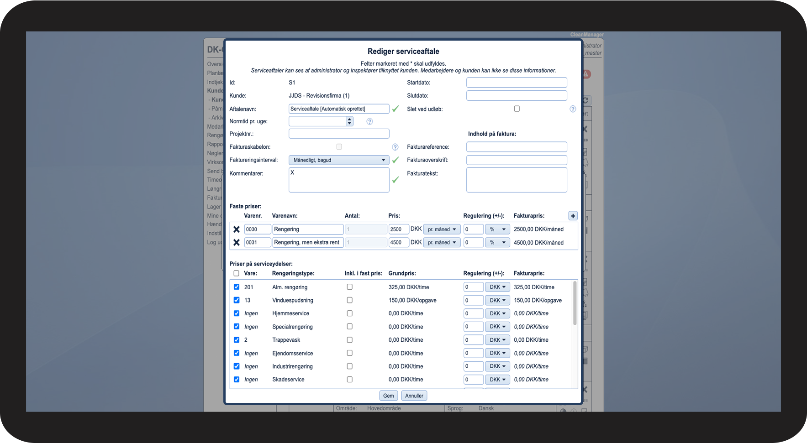Toggle the select-all Vare checkbox
This screenshot has height=443, width=807.
point(236,273)
